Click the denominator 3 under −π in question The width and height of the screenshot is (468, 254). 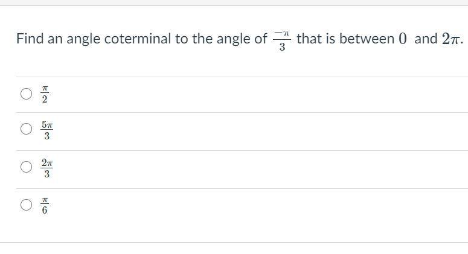click(x=282, y=47)
